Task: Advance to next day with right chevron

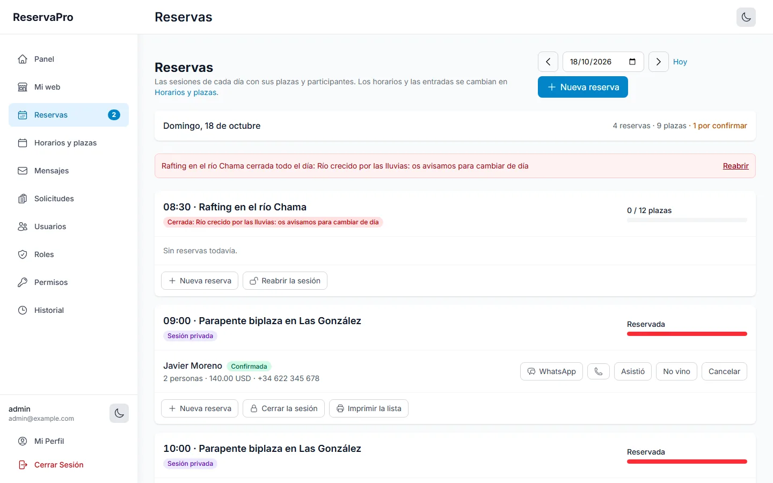Action: 659,62
